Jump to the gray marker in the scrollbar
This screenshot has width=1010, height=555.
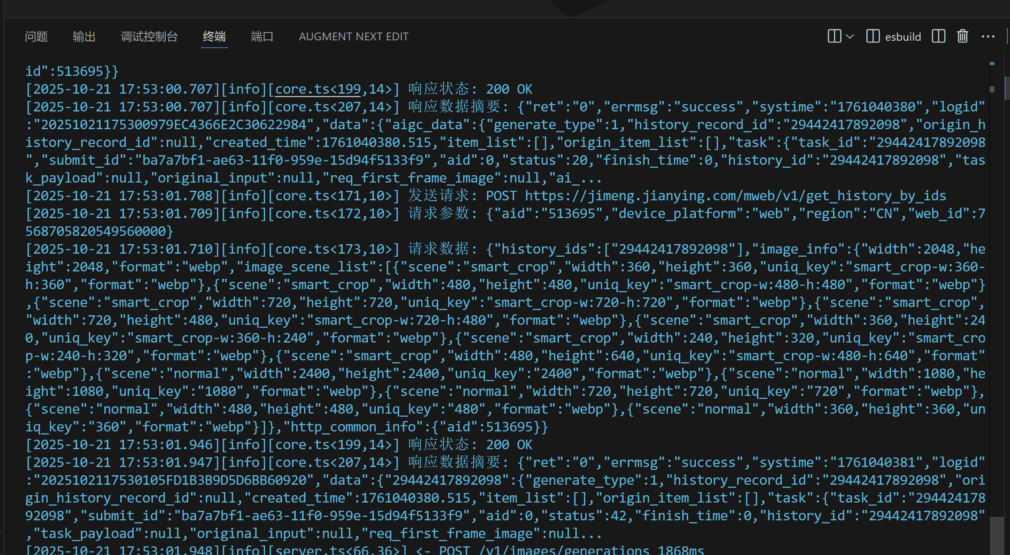(992, 89)
